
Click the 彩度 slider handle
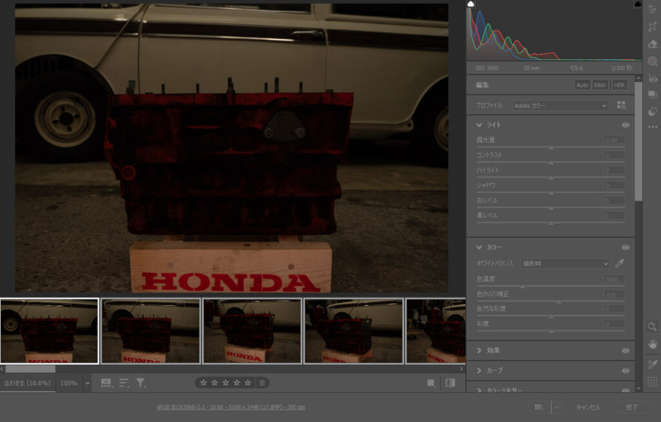551,332
